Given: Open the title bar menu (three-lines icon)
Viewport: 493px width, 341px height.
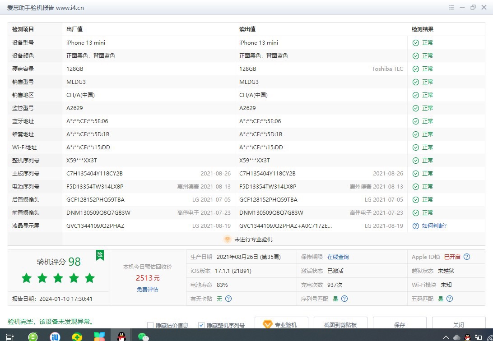Looking at the screenshot, I should click(x=451, y=7).
